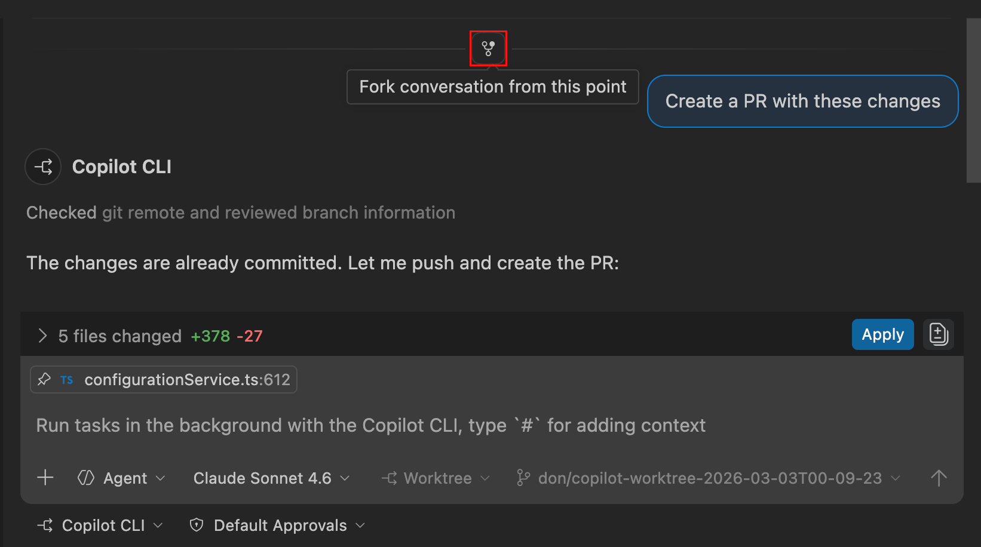Click Create a PR with these changes
This screenshot has height=547, width=981.
[802, 101]
